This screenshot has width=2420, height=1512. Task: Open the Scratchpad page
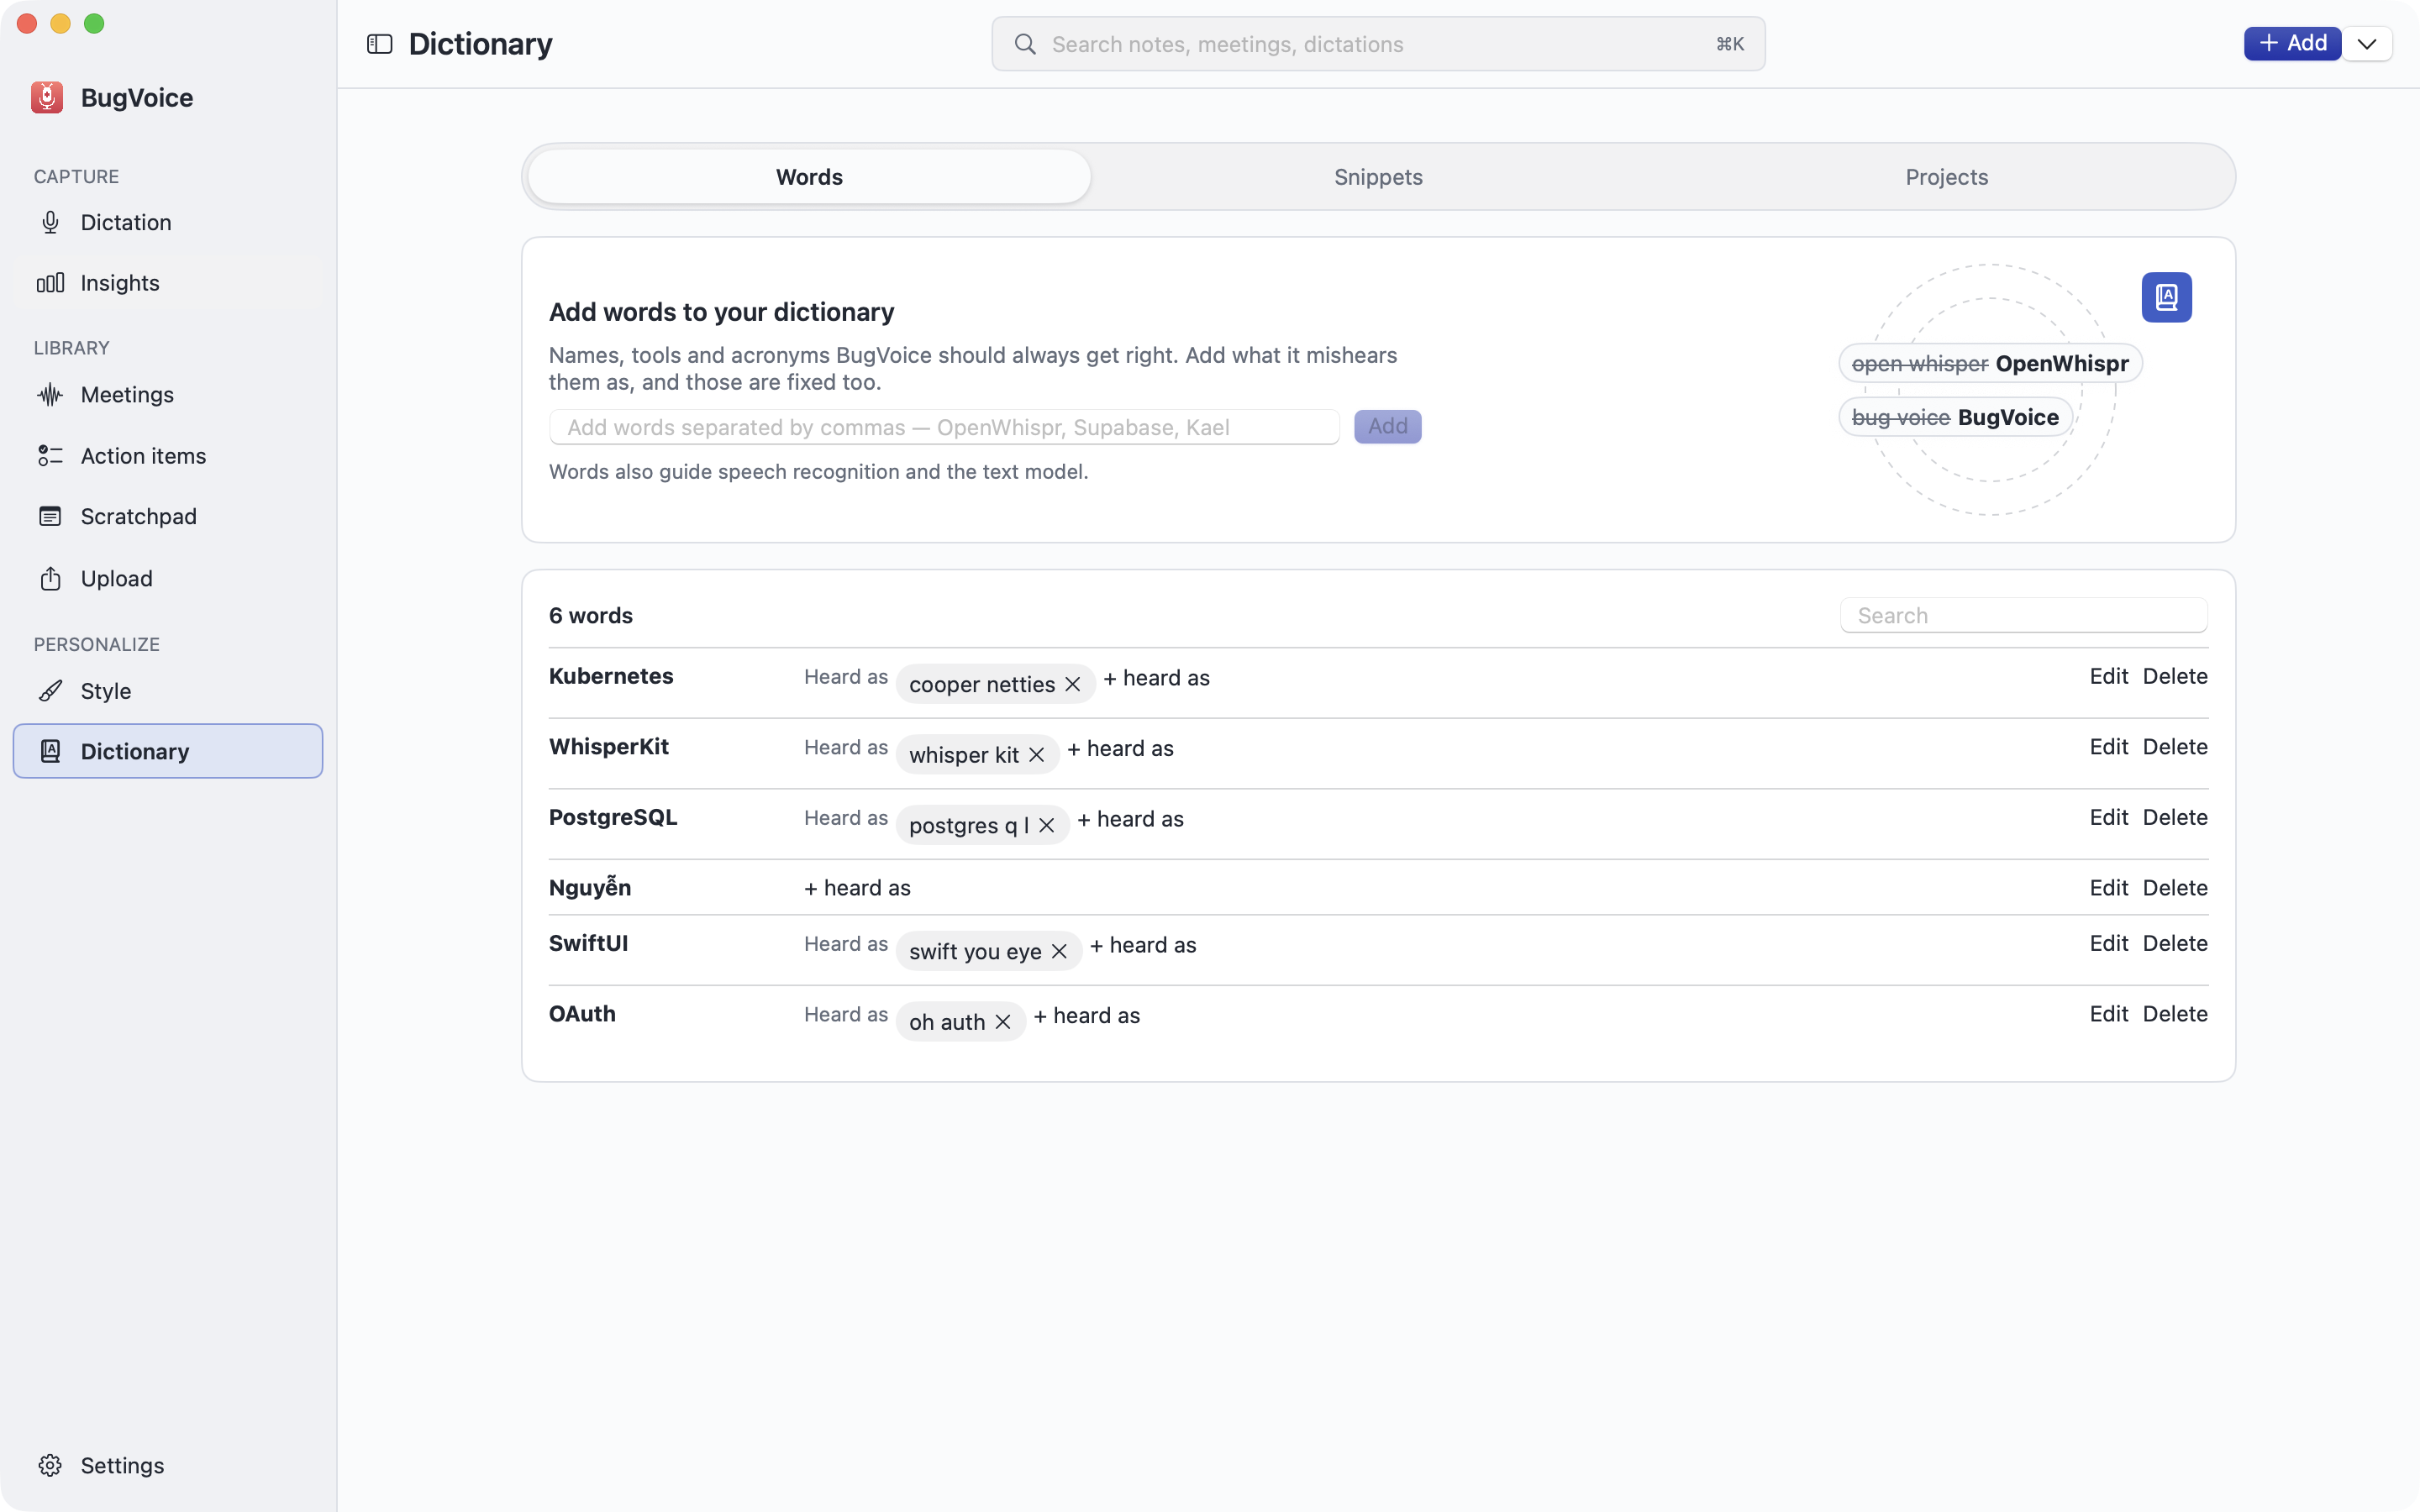tap(168, 517)
